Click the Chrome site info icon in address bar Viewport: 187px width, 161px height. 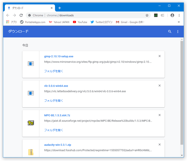click(x=30, y=15)
